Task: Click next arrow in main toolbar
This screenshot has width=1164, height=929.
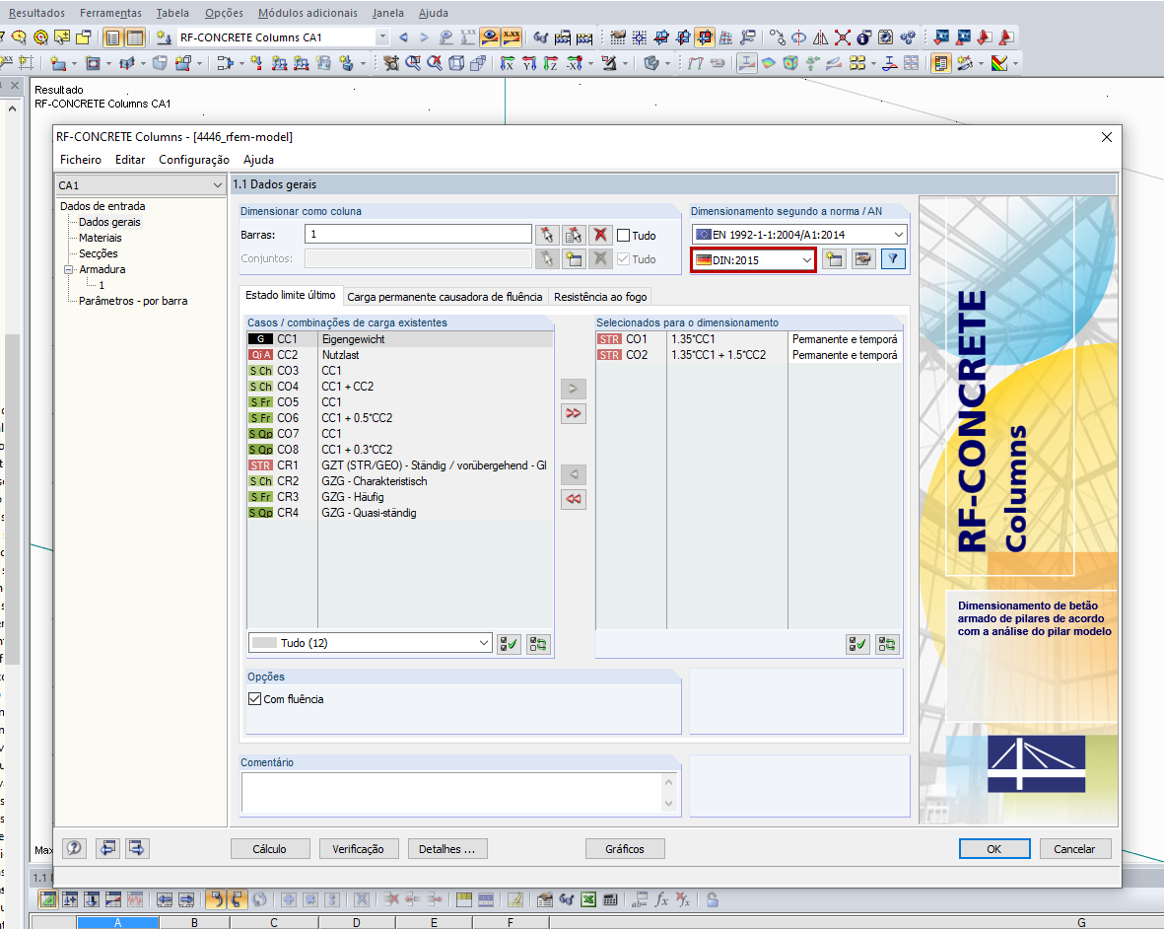Action: pos(424,37)
